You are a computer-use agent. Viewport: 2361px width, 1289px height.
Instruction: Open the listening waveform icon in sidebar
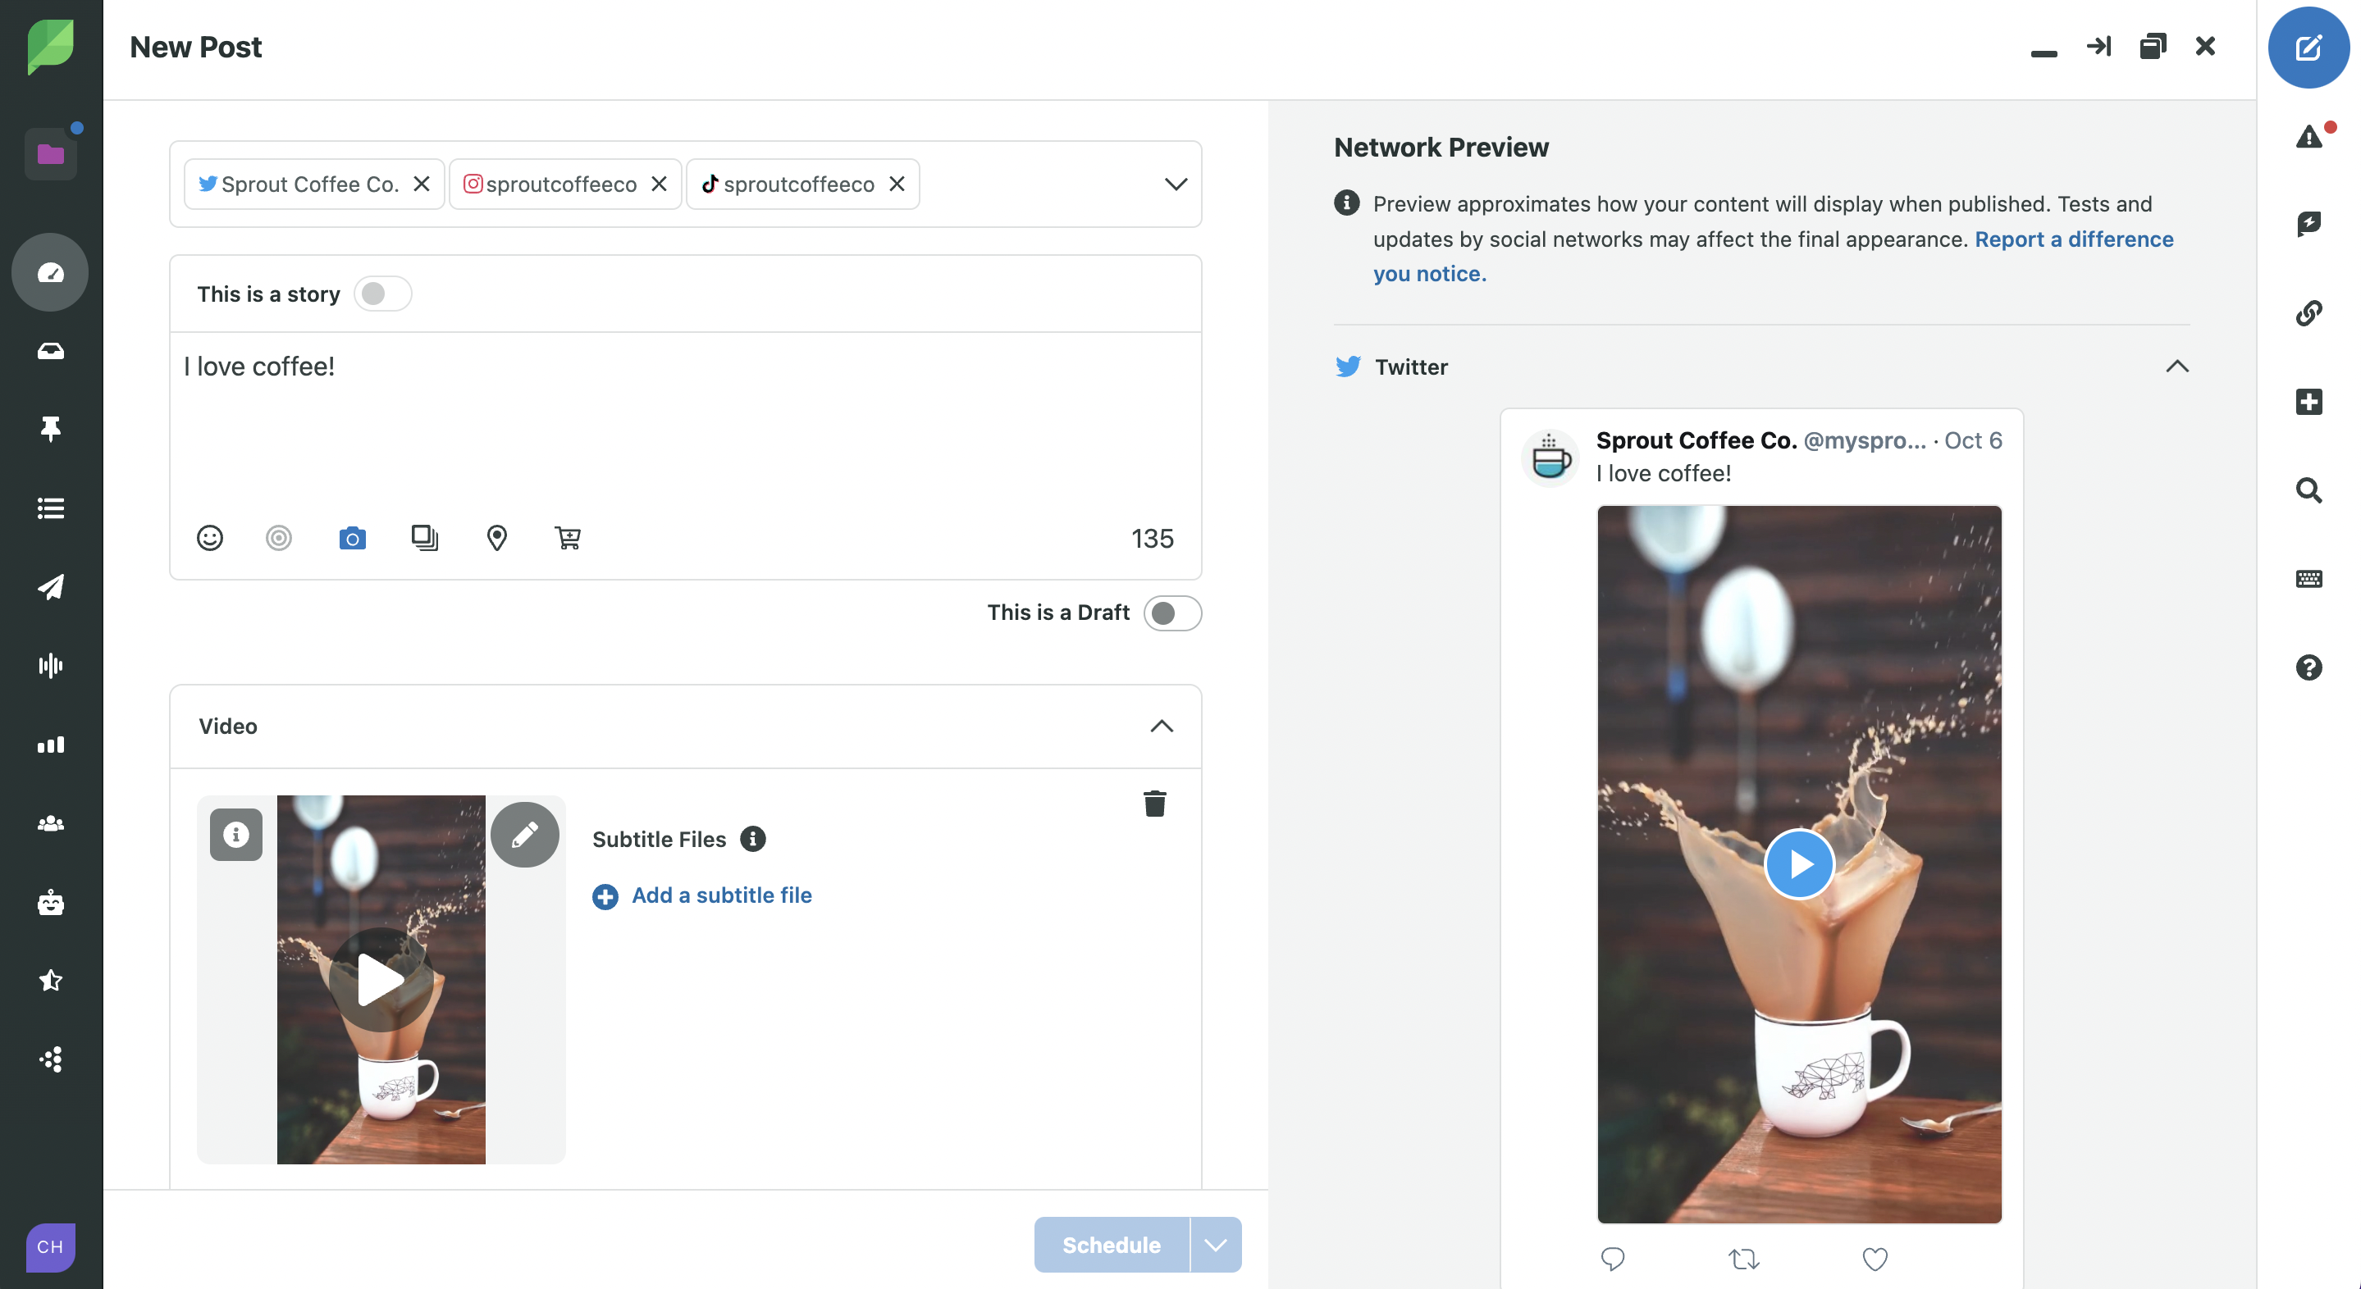coord(50,665)
